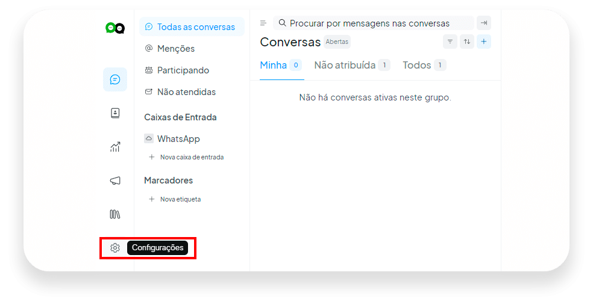Click Nova etiqueta link
Screen dimensions: 596x299
pos(175,199)
